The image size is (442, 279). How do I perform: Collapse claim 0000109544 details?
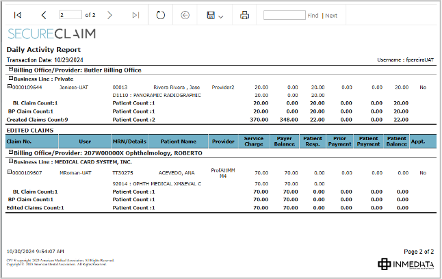click(10, 87)
